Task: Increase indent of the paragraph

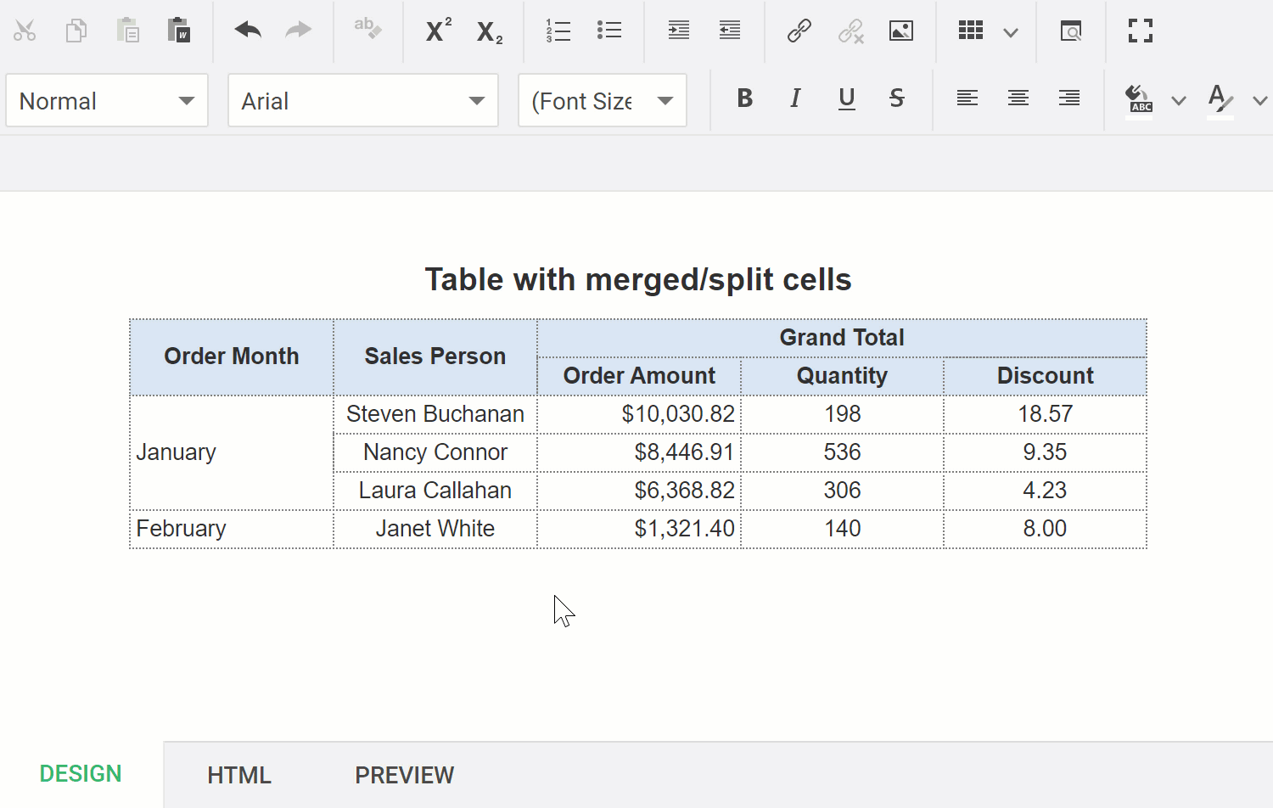Action: tap(678, 31)
